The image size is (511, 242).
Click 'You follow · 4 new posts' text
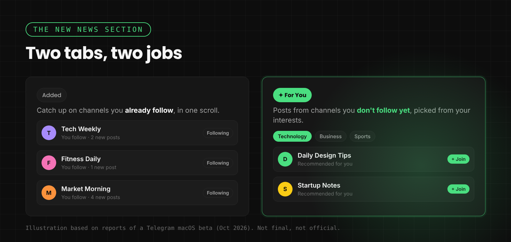(91, 197)
